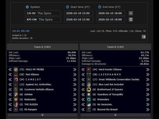Click C A M E L O T alliance logo
The width and height of the screenshot is (159, 119).
16,79
